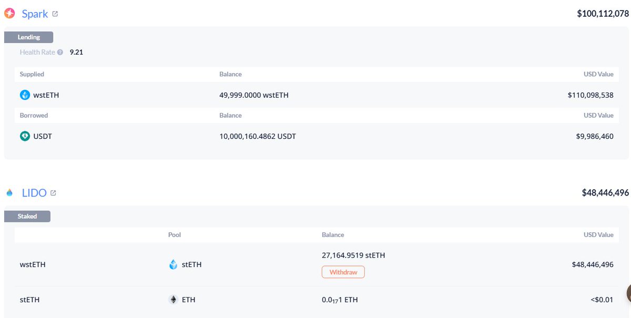
Task: Click the Spark protocol logo icon
Action: point(9,14)
